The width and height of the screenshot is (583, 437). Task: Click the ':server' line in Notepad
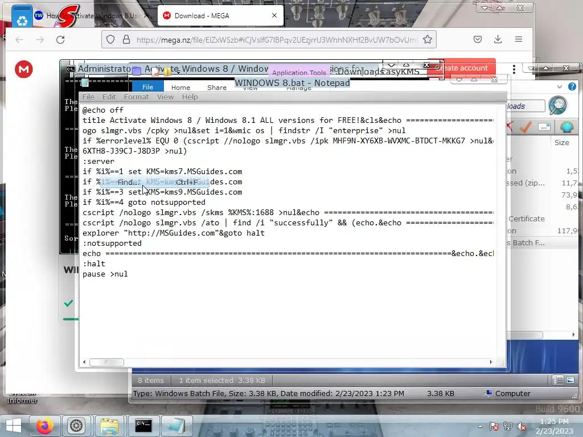click(98, 161)
